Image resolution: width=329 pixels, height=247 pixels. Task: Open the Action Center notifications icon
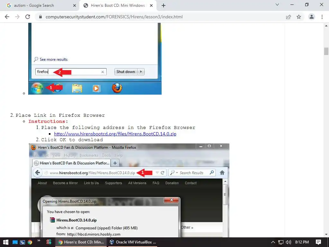click(318, 242)
